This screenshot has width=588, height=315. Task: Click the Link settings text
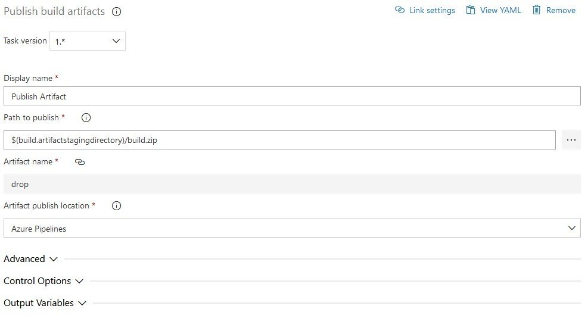click(432, 11)
